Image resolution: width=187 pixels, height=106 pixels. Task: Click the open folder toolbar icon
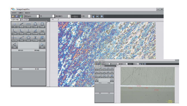(x=13, y=16)
